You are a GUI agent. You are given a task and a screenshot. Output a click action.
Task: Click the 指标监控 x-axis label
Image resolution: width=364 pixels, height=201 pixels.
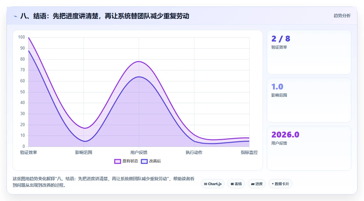[249, 152]
